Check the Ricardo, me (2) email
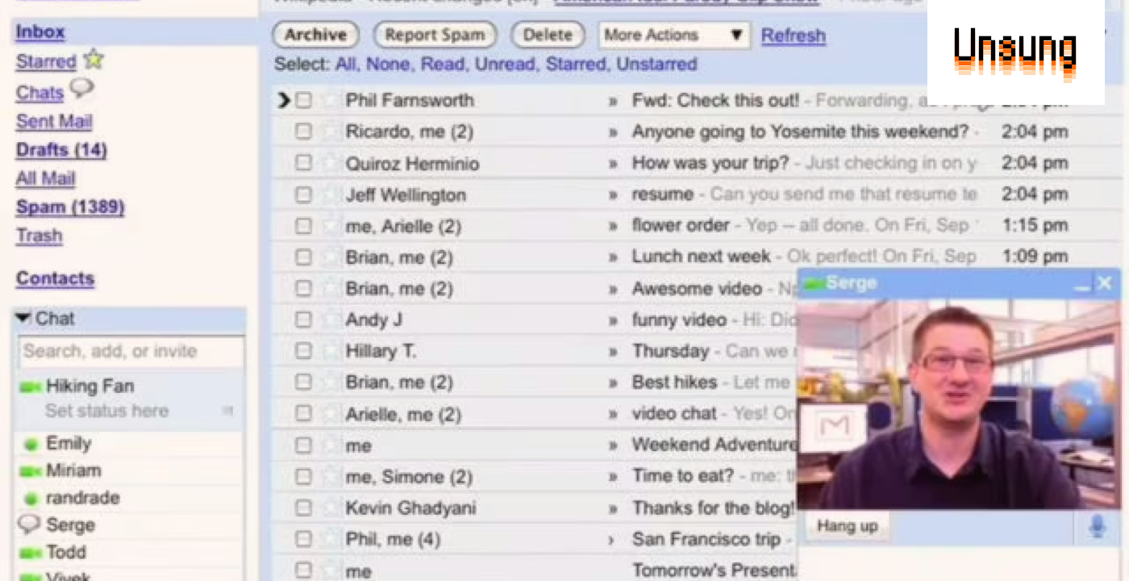This screenshot has height=581, width=1129. pyautogui.click(x=303, y=132)
